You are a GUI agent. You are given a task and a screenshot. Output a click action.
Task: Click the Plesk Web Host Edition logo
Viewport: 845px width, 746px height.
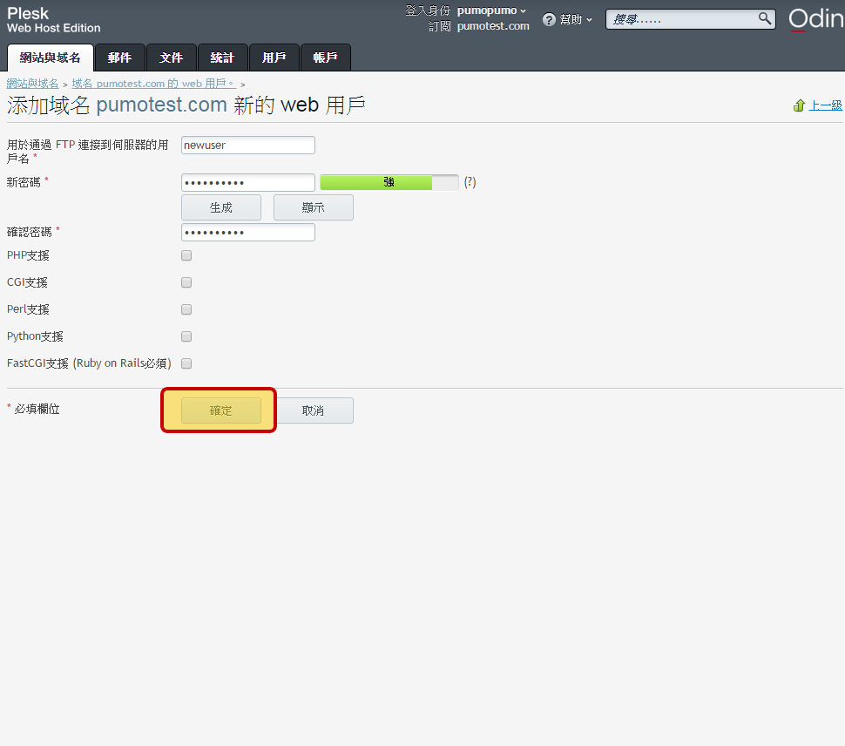pos(53,20)
